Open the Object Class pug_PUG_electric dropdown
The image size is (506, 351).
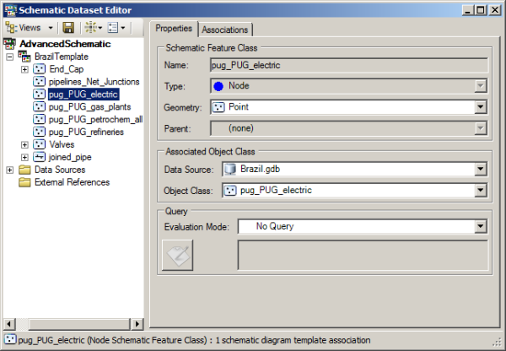(x=481, y=190)
